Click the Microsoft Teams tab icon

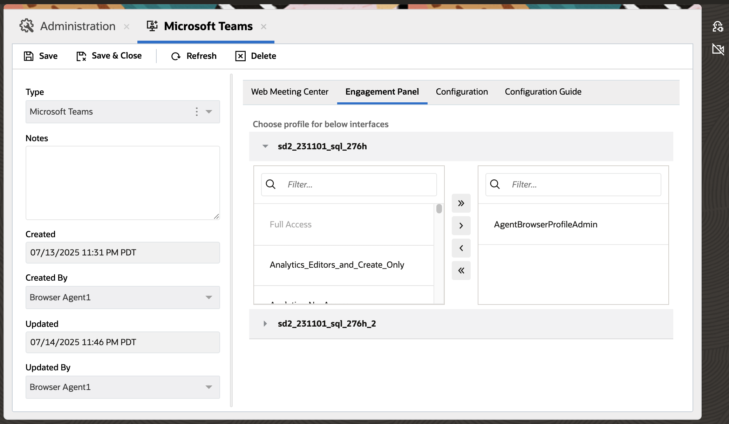pyautogui.click(x=152, y=26)
